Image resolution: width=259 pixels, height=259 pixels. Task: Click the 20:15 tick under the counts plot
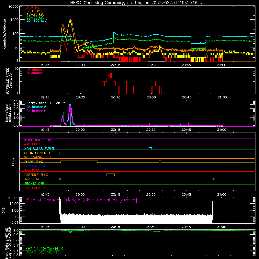tap(116, 65)
